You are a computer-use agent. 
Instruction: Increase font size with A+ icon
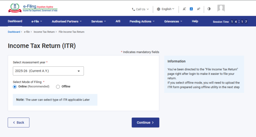[198, 9]
